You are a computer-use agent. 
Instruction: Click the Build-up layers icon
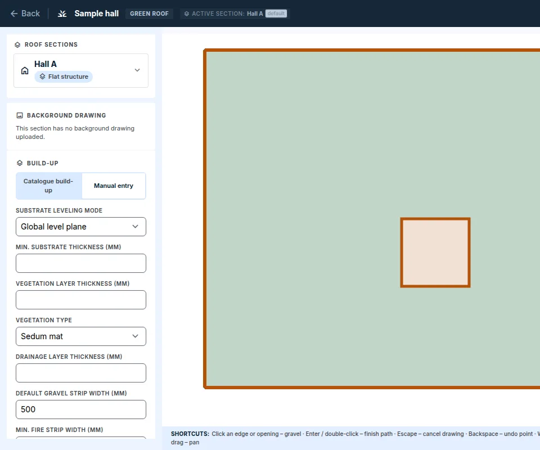20,163
